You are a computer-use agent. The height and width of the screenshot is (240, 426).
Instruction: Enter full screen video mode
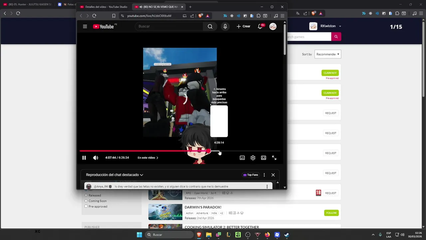tap(274, 158)
